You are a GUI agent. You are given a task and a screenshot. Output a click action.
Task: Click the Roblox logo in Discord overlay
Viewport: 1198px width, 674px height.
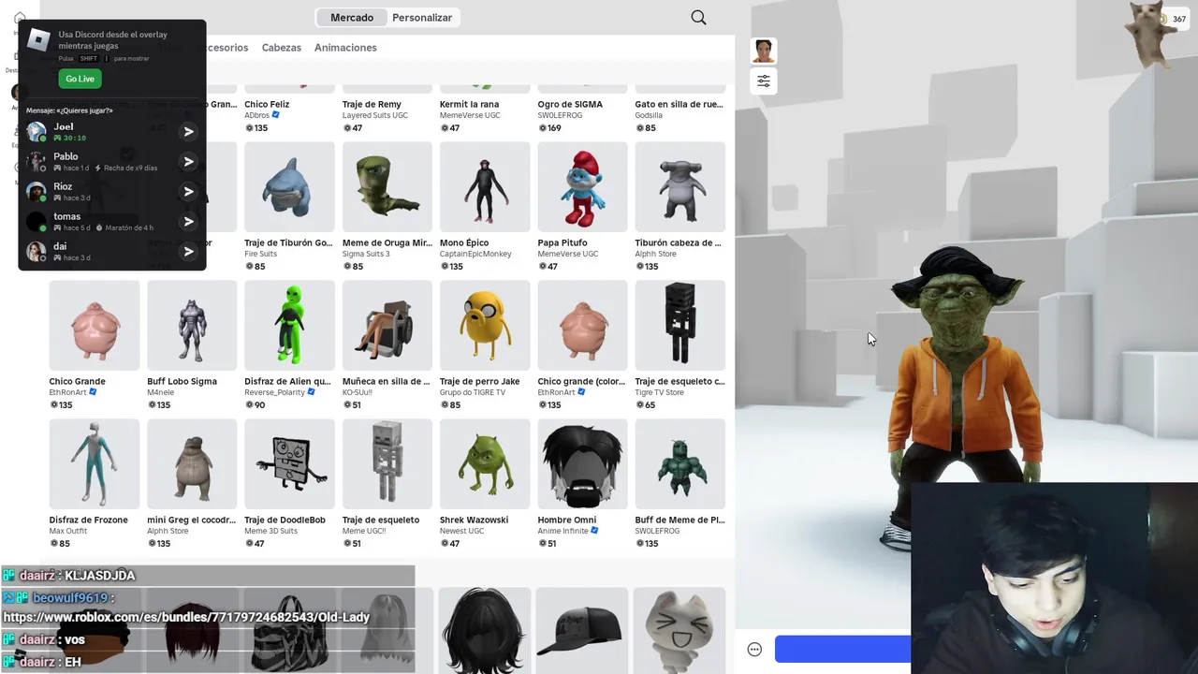[38, 40]
